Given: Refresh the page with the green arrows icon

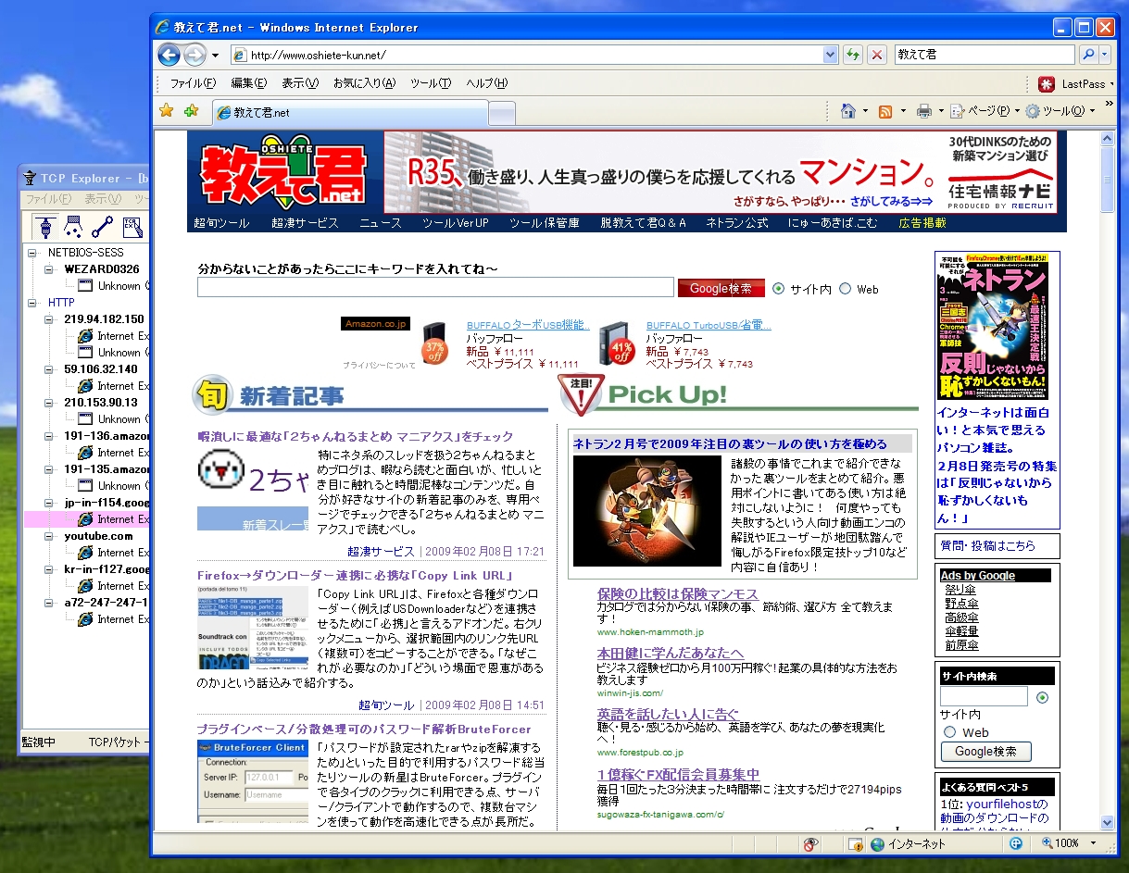Looking at the screenshot, I should pyautogui.click(x=853, y=55).
